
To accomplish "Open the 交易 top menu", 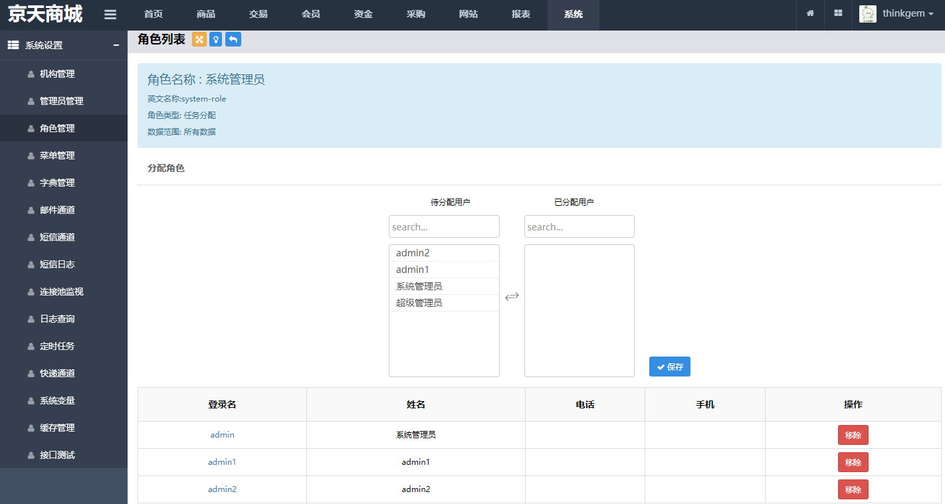I will (x=259, y=15).
